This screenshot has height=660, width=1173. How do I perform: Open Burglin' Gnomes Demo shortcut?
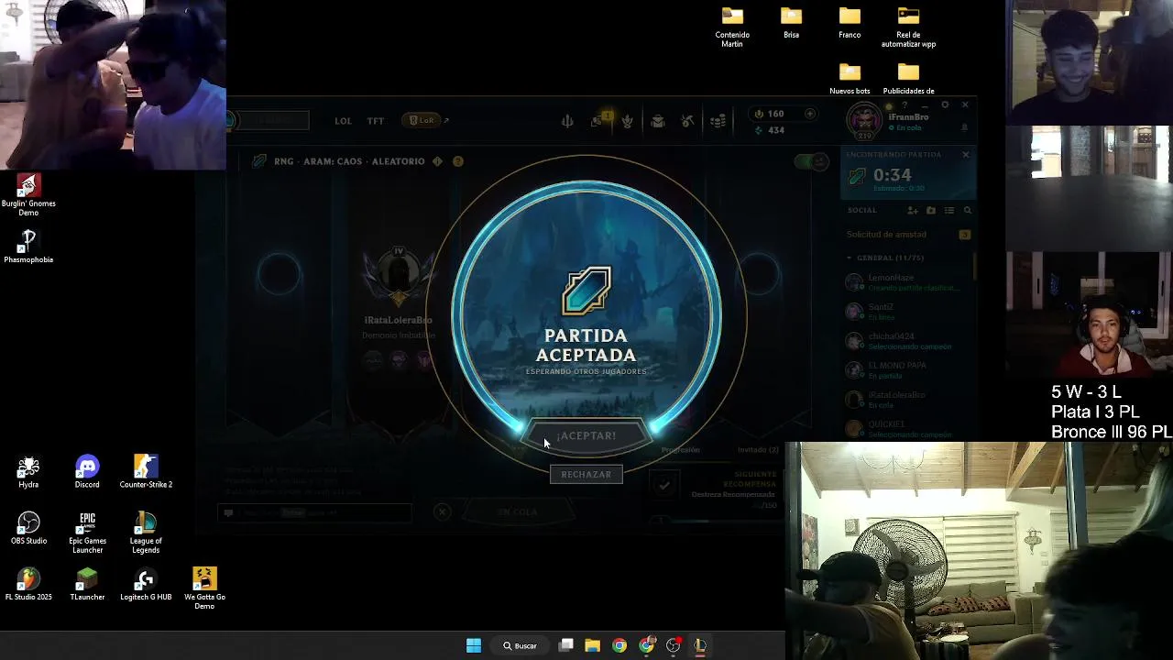pos(28,195)
